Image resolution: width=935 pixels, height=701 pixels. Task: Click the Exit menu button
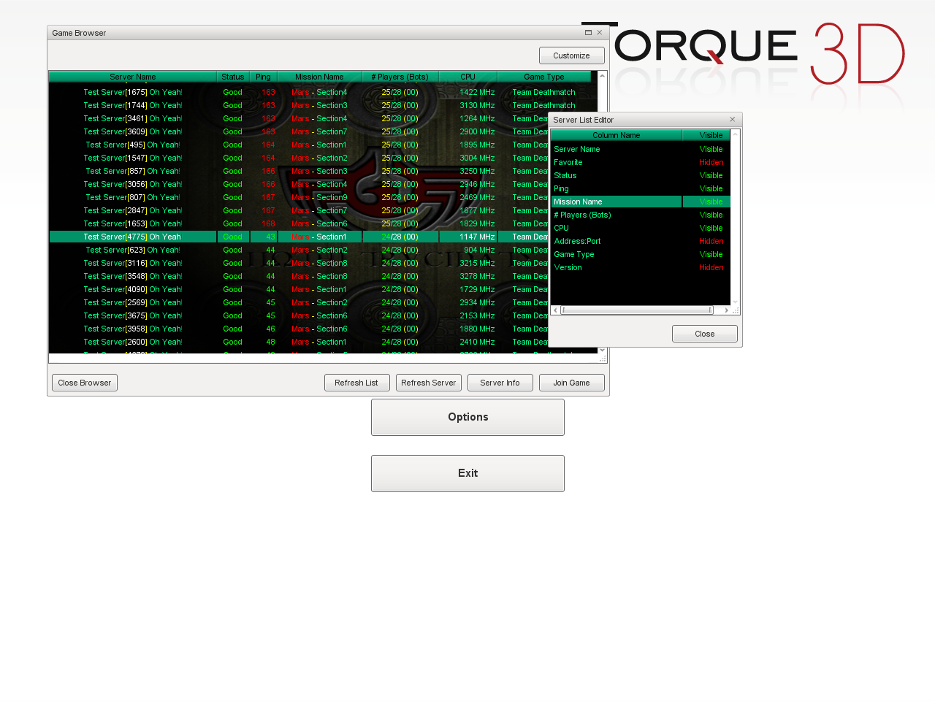coord(467,473)
